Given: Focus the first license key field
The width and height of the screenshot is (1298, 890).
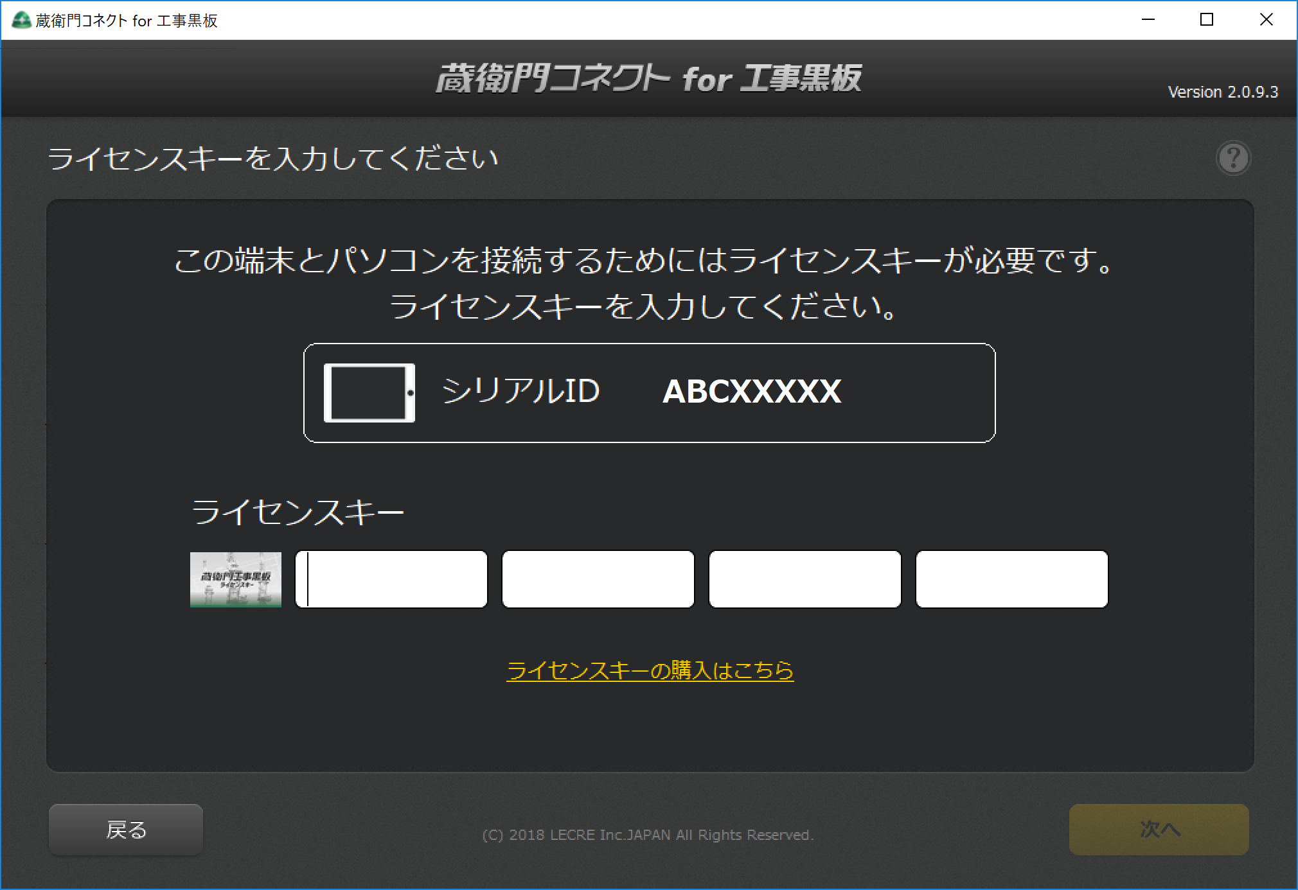Looking at the screenshot, I should point(391,579).
